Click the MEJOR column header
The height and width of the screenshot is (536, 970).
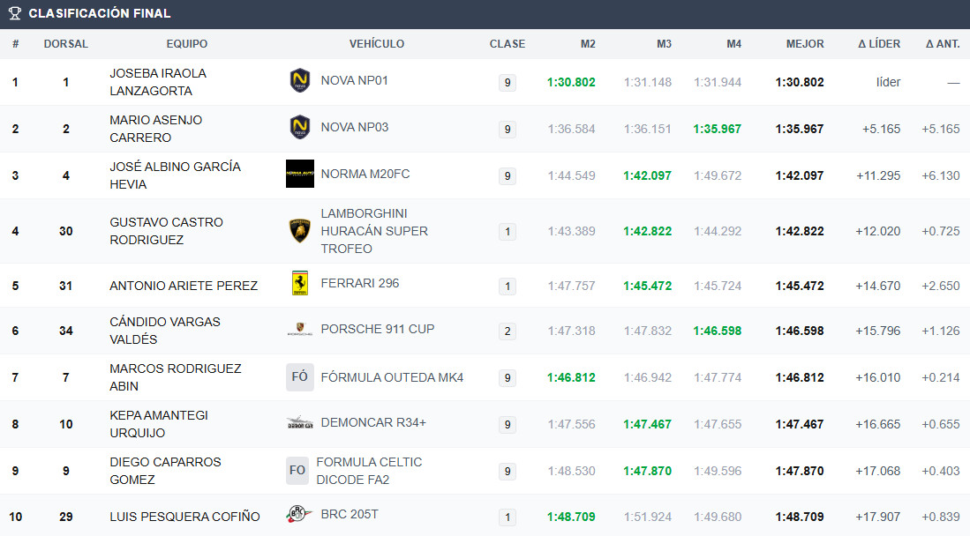pyautogui.click(x=805, y=44)
